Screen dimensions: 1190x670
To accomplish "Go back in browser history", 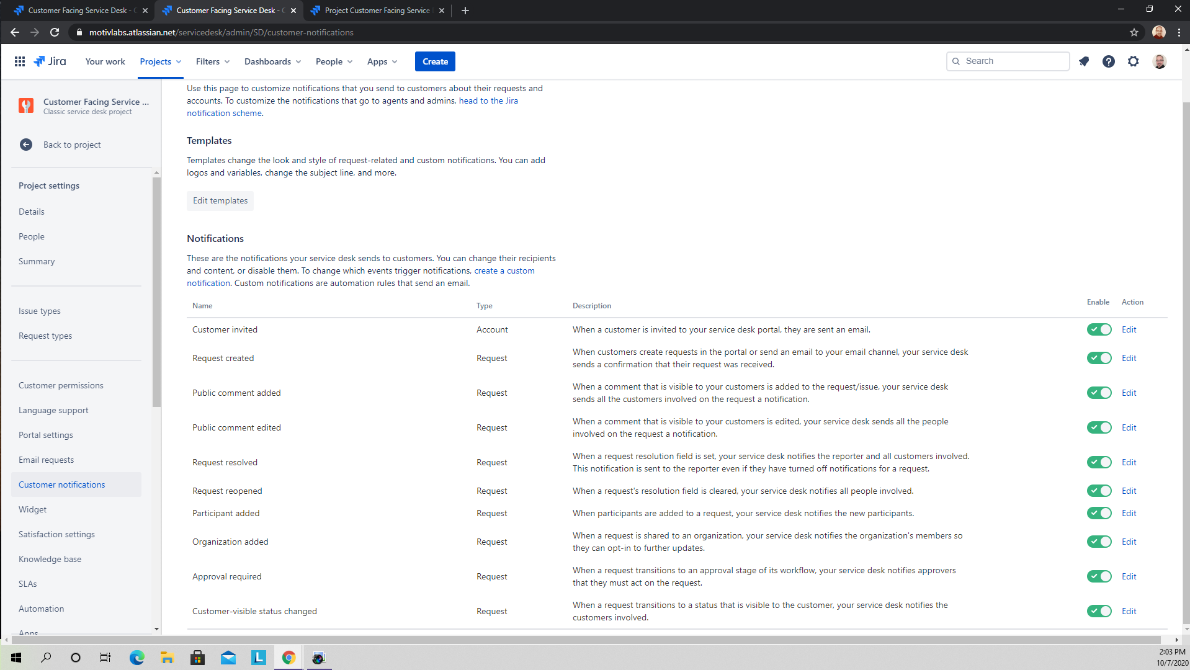I will 15,32.
